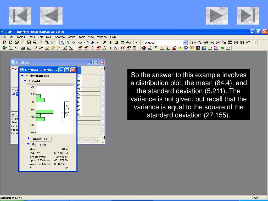Collapse the Distributions outline with blue triangle
268x201 pixels.
coord(22,75)
